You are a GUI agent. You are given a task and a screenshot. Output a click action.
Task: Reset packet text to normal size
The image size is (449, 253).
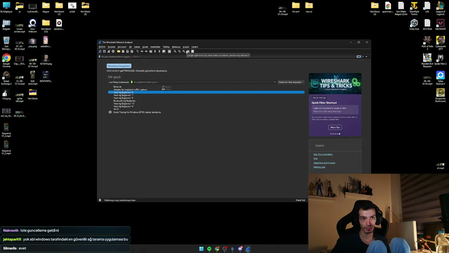pyautogui.click(x=184, y=51)
